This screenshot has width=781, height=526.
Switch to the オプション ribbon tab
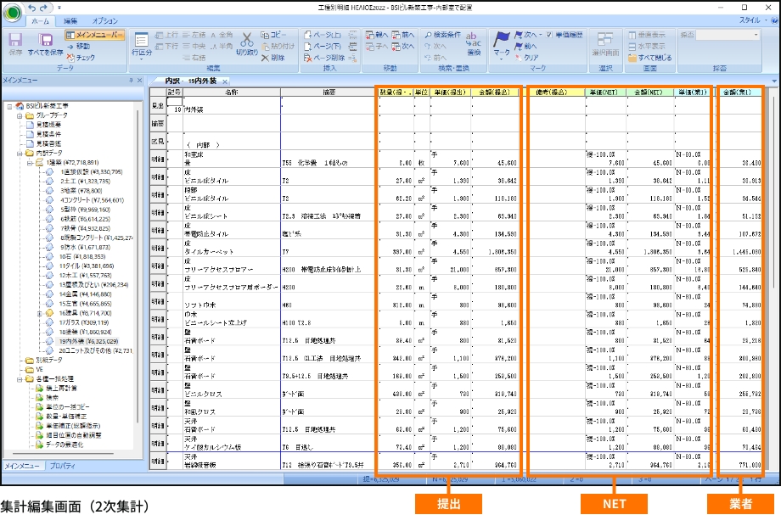(104, 20)
